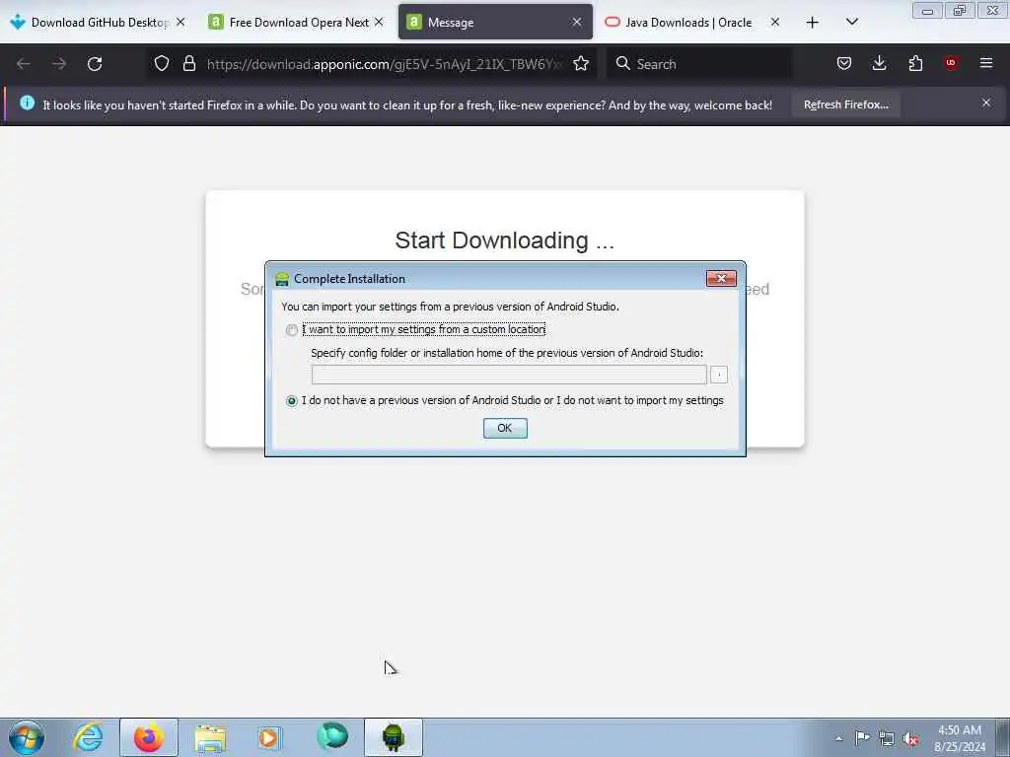Image resolution: width=1010 pixels, height=757 pixels.
Task: Click the info icon in notification bar
Action: coord(27,103)
